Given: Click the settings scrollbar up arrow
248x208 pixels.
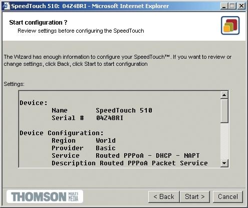Looking at the screenshot, I should click(x=224, y=95).
